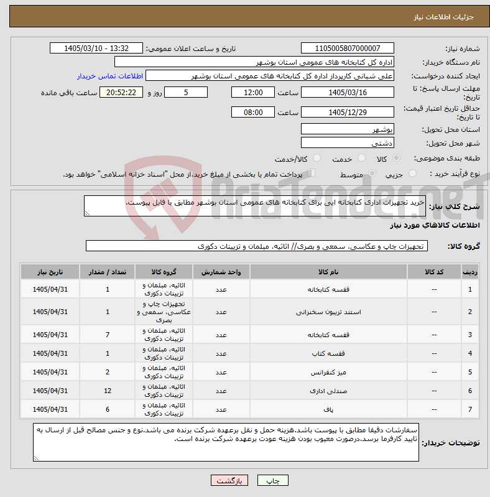This screenshot has width=490, height=497.
Task: Click the ردیف column header
Action: click(470, 272)
